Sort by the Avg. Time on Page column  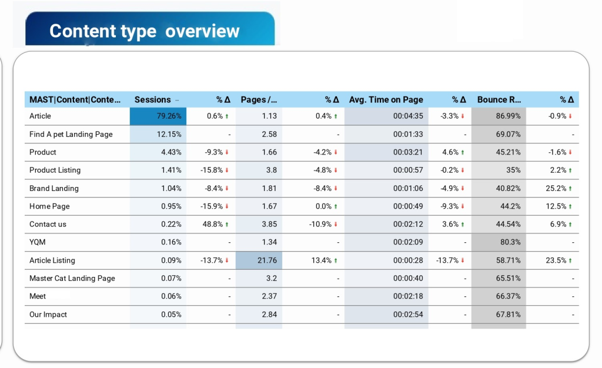point(386,100)
